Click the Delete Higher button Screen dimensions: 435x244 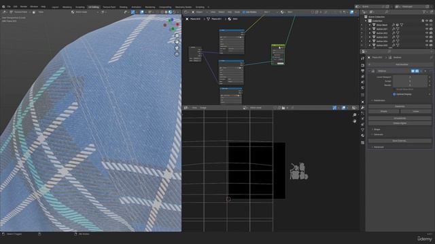coord(400,123)
